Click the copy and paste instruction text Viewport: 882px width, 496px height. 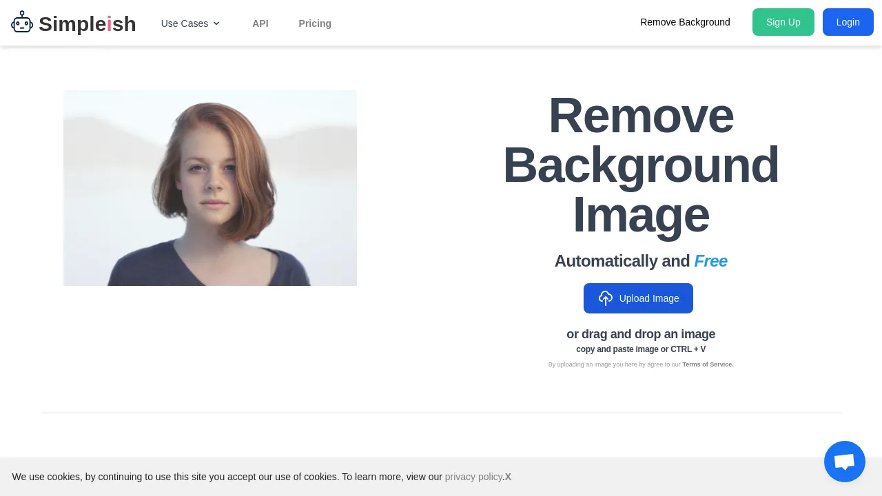641,349
